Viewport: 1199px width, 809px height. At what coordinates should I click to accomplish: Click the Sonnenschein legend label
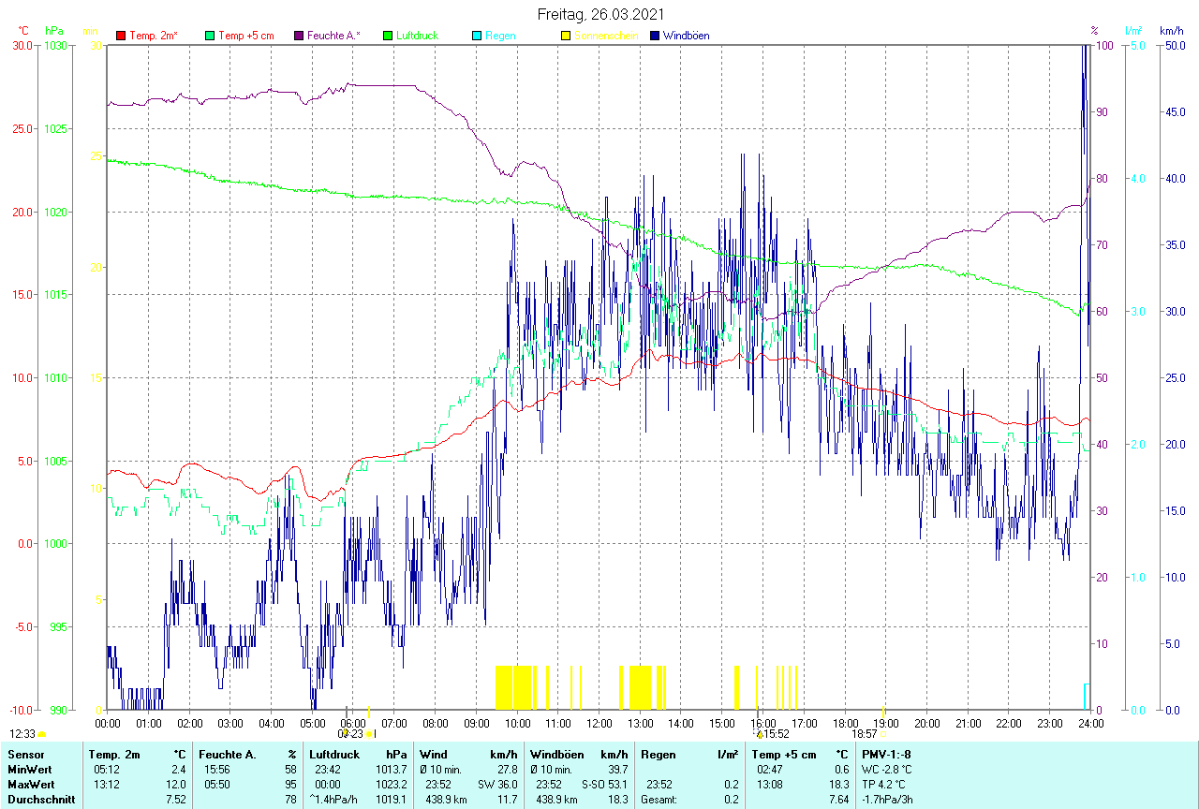[x=606, y=36]
